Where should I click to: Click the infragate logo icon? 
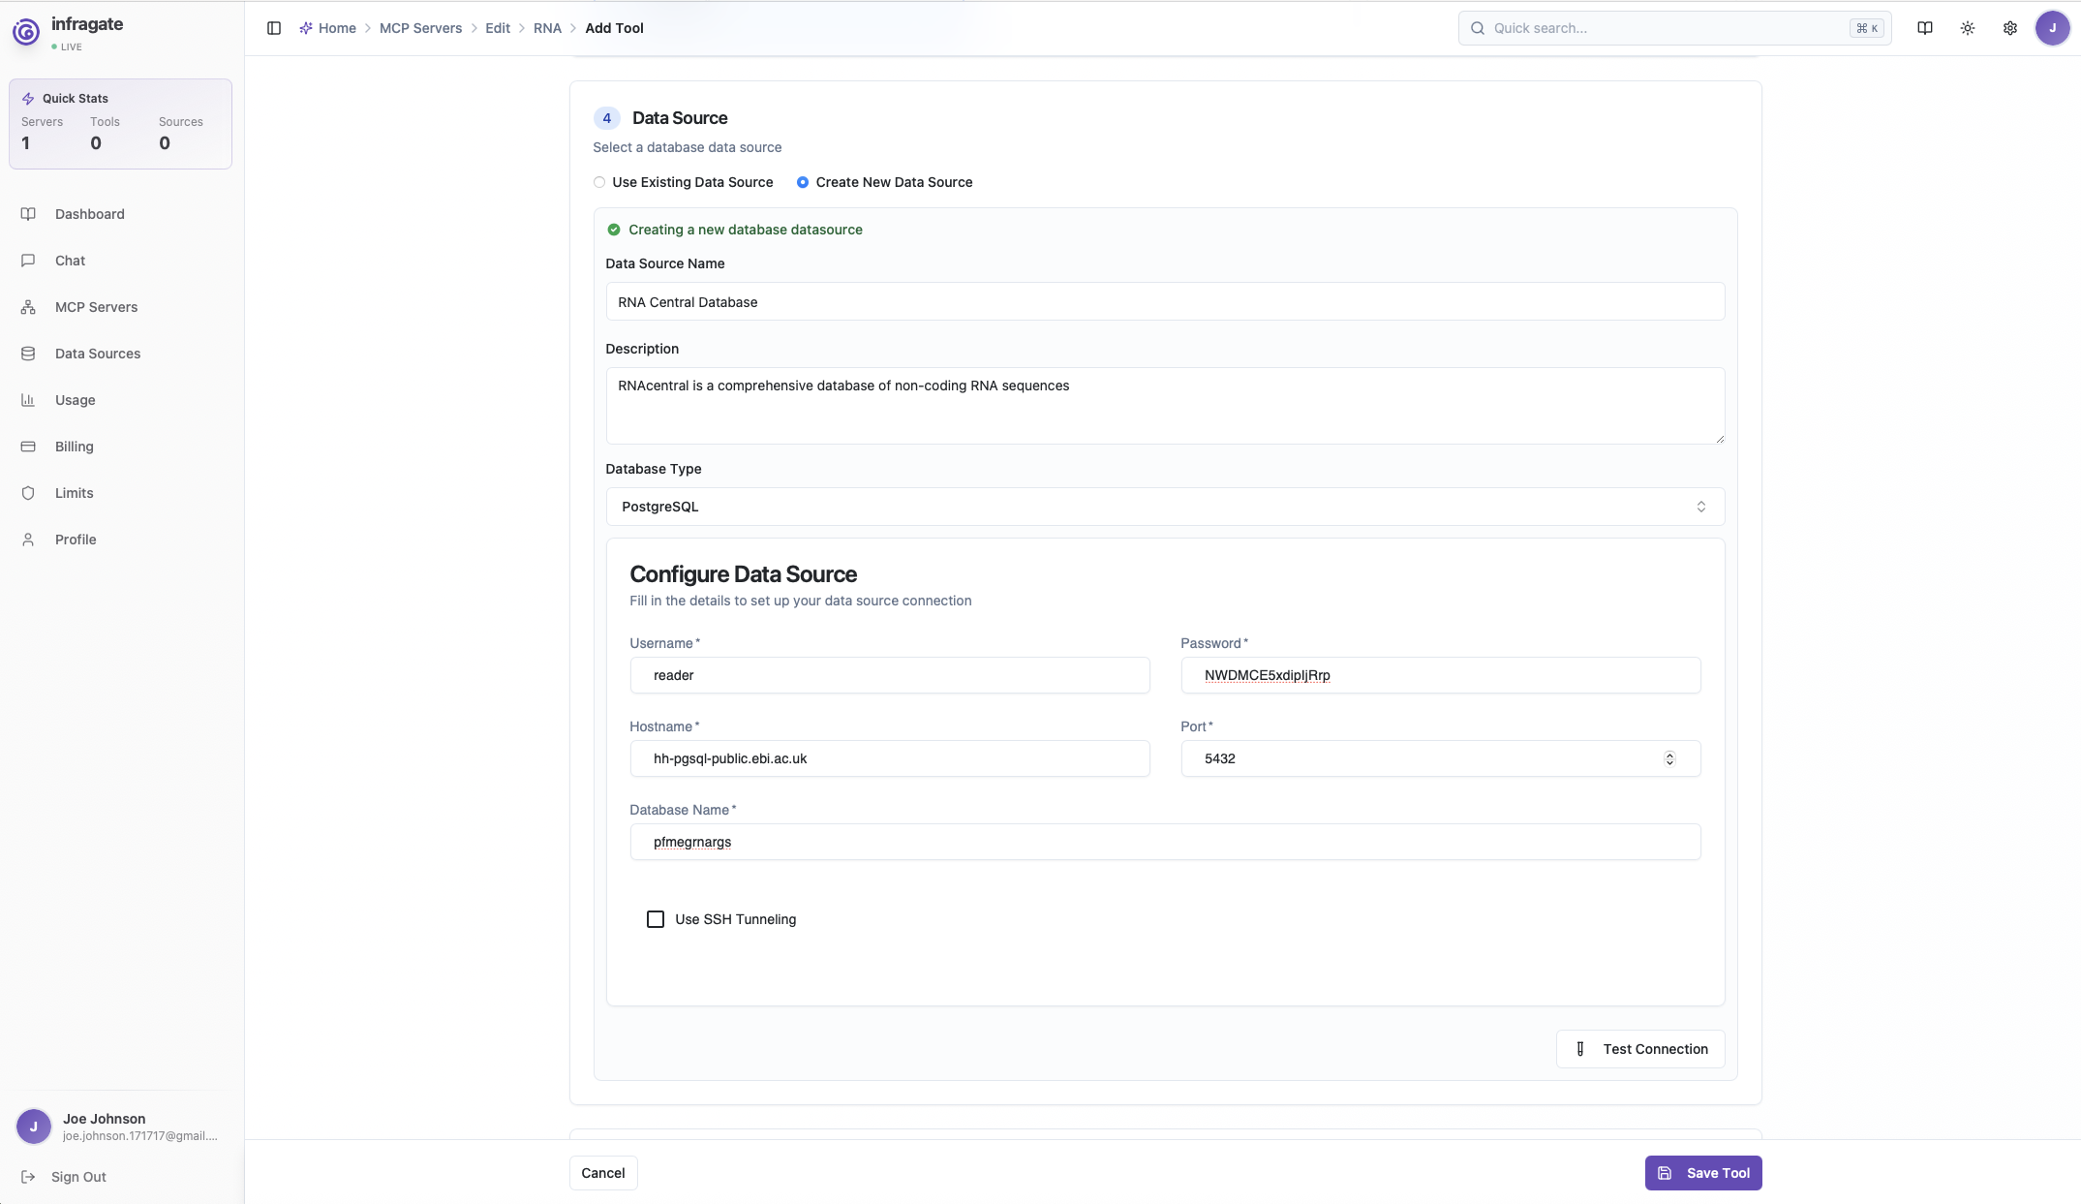click(x=26, y=32)
